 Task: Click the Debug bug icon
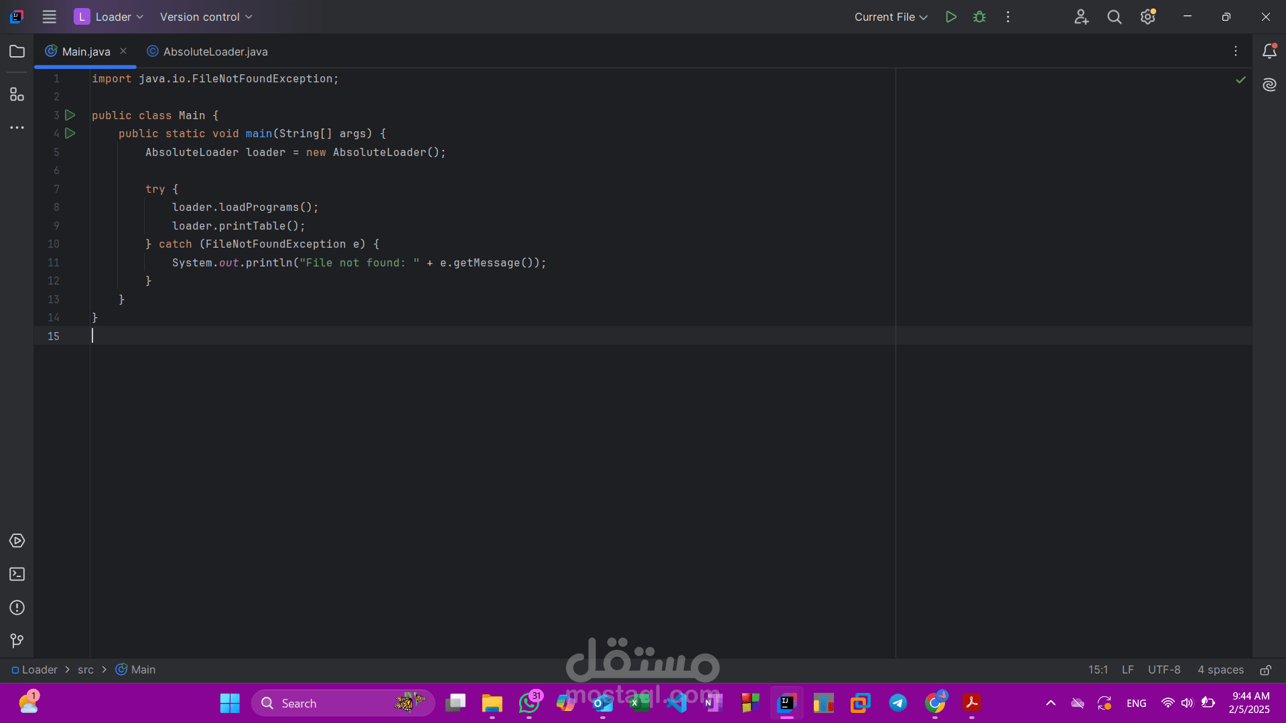[x=979, y=17]
